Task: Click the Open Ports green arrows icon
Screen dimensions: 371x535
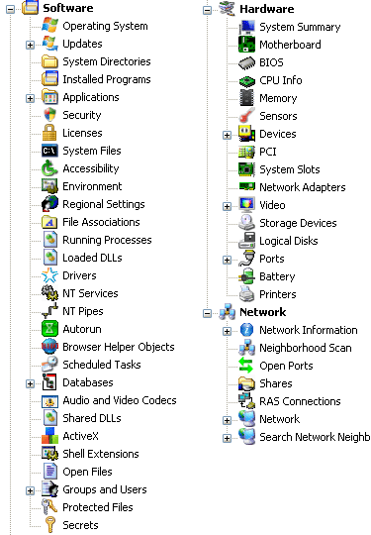Action: pos(246,366)
